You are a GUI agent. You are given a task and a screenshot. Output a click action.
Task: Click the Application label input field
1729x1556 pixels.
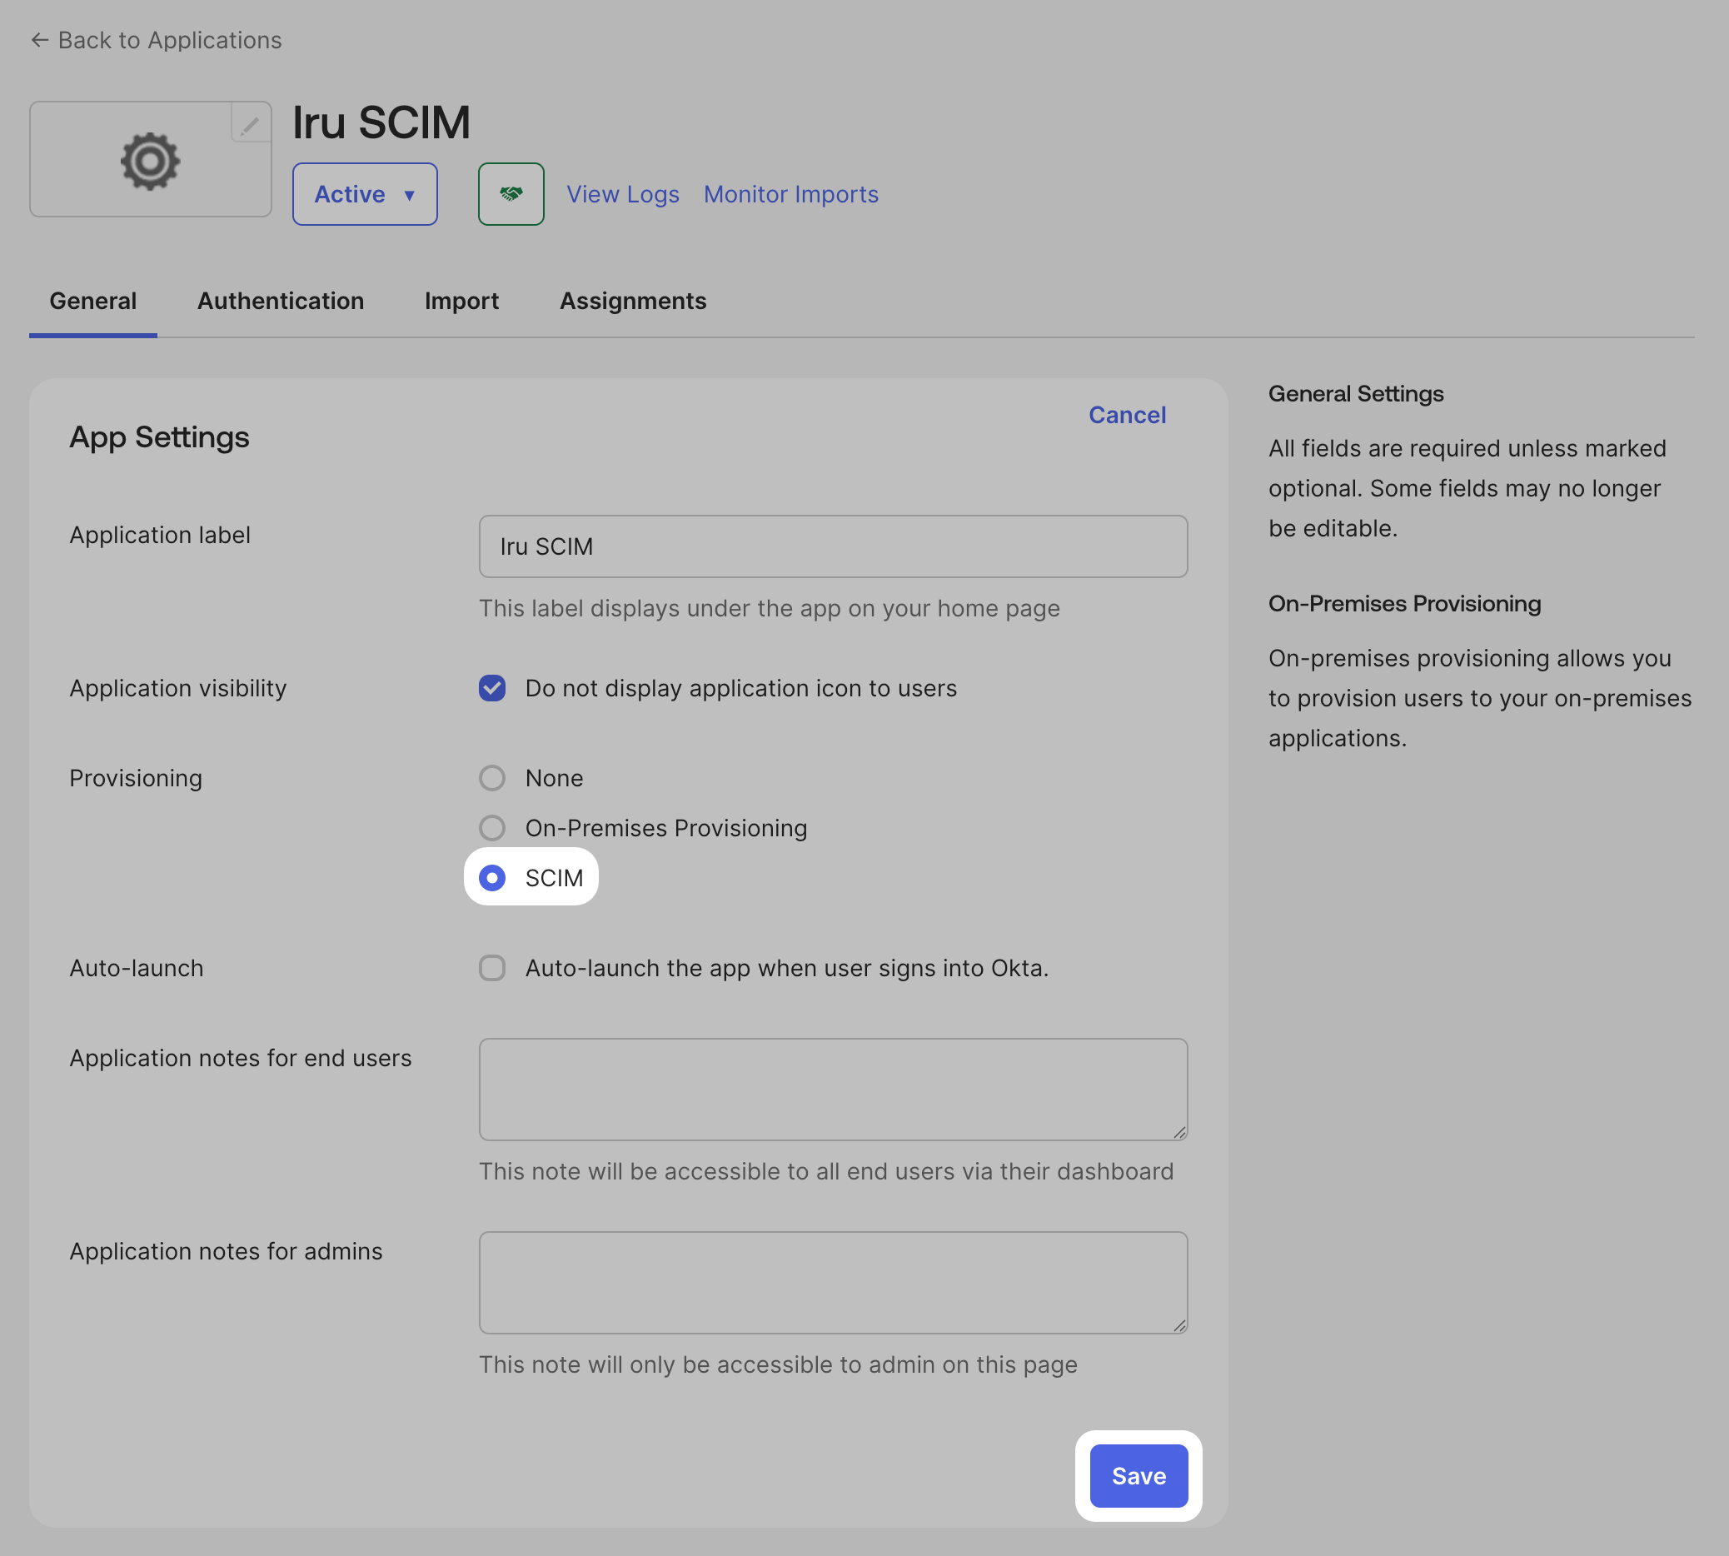pos(834,546)
